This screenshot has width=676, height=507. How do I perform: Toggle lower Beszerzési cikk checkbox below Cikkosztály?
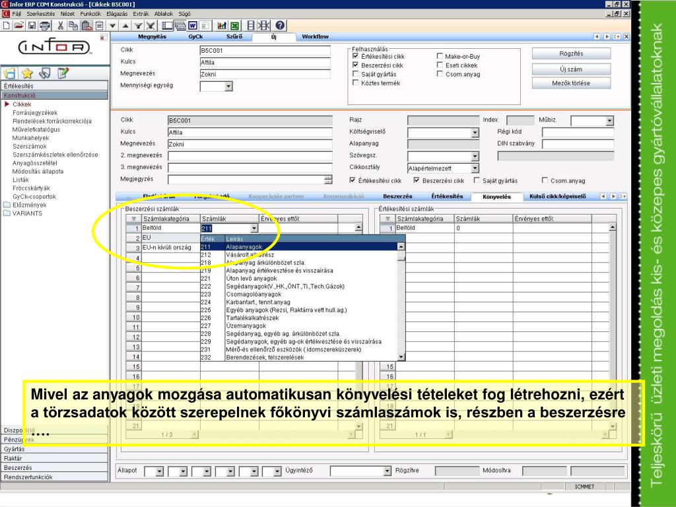pos(416,180)
